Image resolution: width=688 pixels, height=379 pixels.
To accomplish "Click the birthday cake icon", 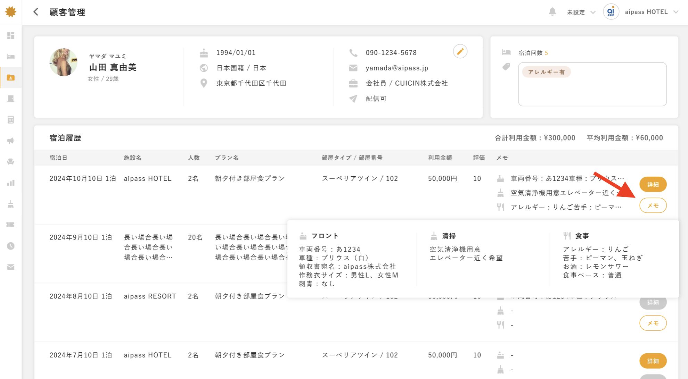I will pyautogui.click(x=204, y=53).
